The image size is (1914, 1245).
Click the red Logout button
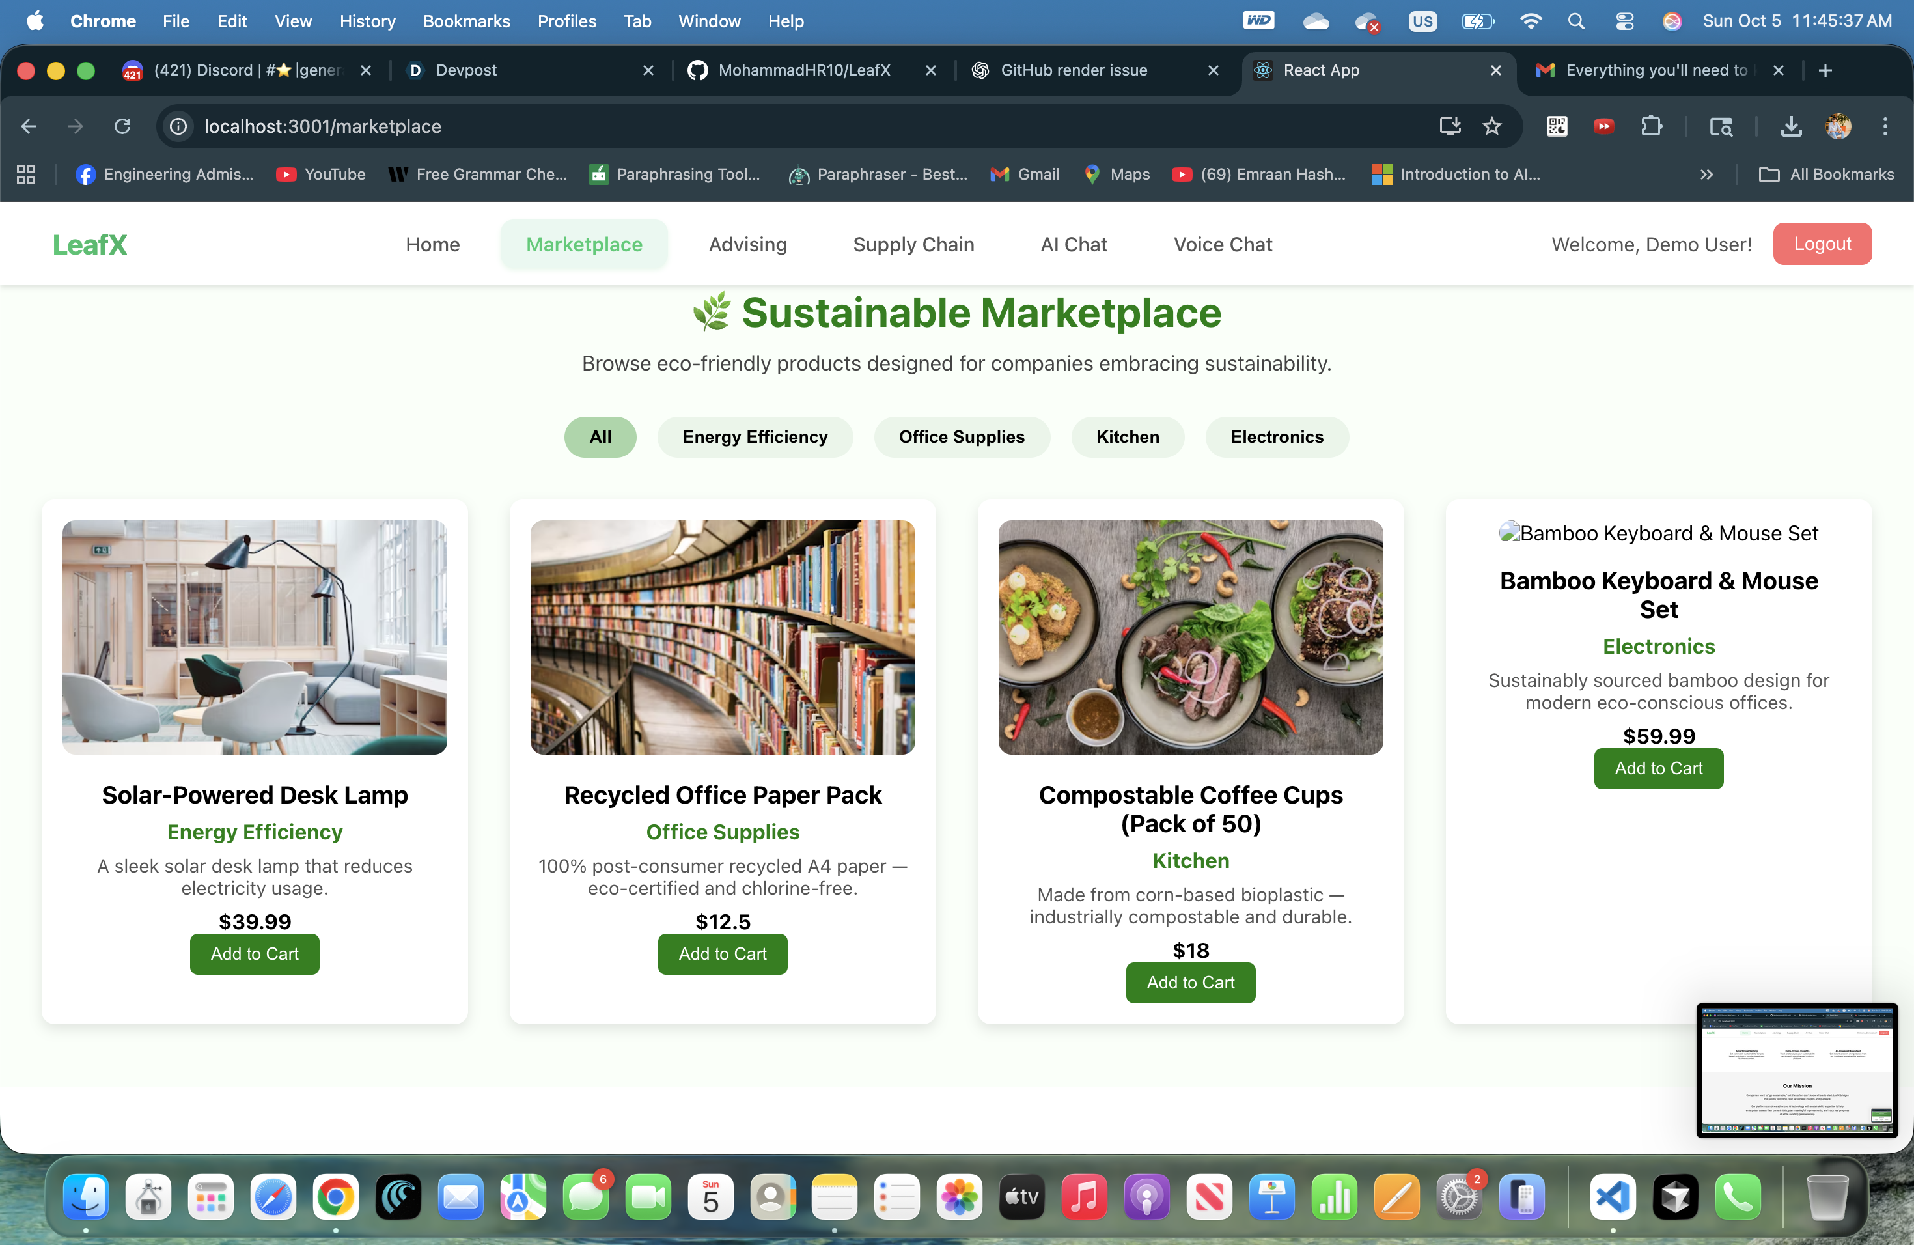1822,244
